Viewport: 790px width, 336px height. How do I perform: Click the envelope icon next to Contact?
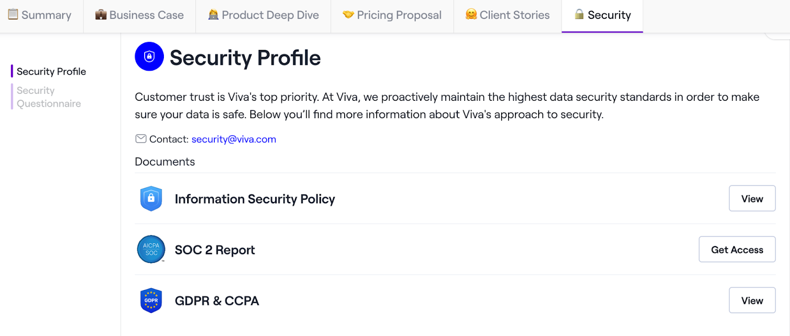click(141, 139)
